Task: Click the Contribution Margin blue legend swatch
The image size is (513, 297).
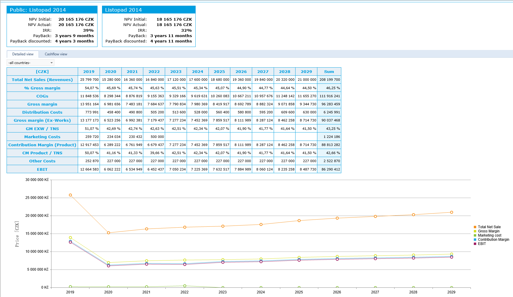Action: click(475, 240)
